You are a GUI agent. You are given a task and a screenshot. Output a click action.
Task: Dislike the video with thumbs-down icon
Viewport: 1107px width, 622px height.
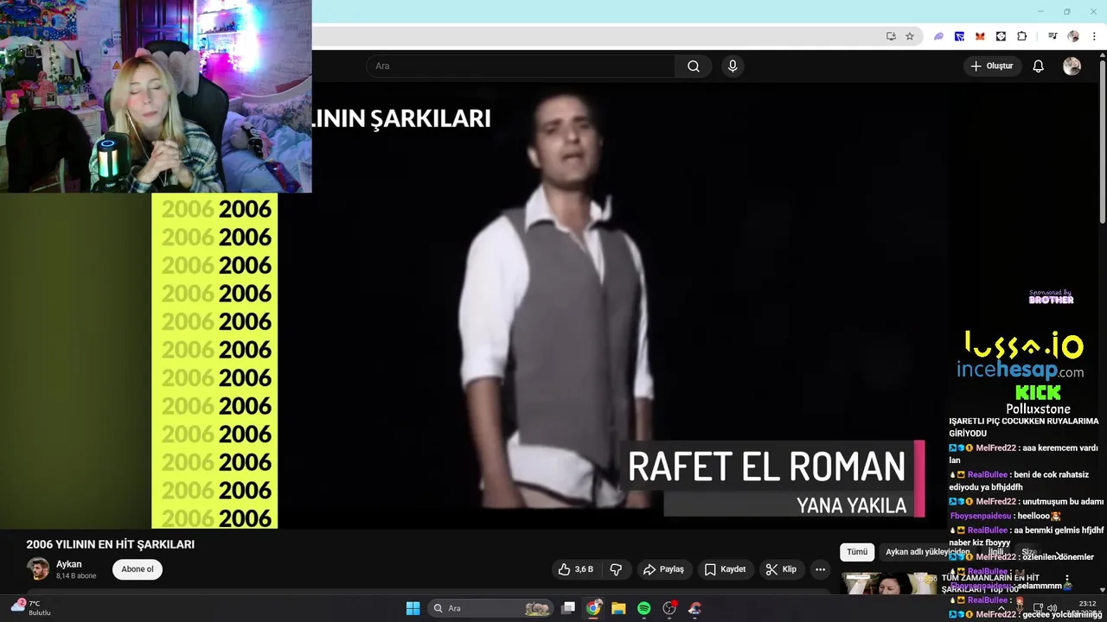click(x=616, y=569)
